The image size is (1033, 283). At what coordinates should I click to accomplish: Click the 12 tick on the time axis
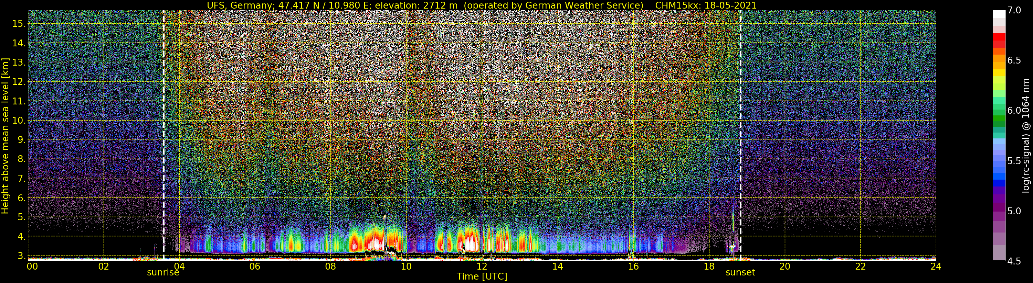coord(482,266)
